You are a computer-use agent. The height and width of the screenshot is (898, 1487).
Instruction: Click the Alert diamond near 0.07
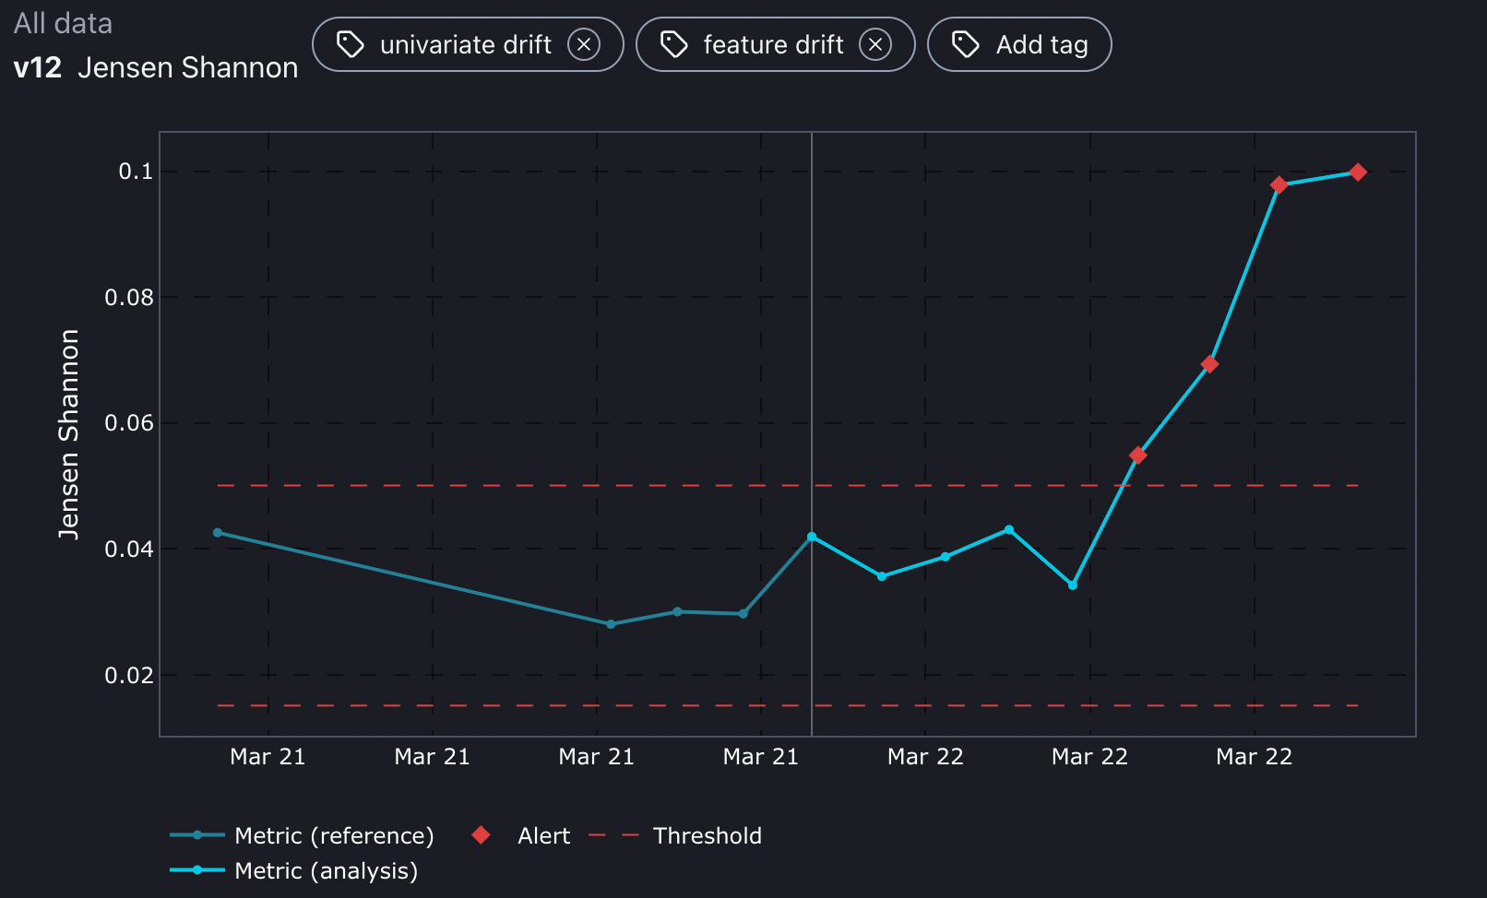tap(1209, 364)
